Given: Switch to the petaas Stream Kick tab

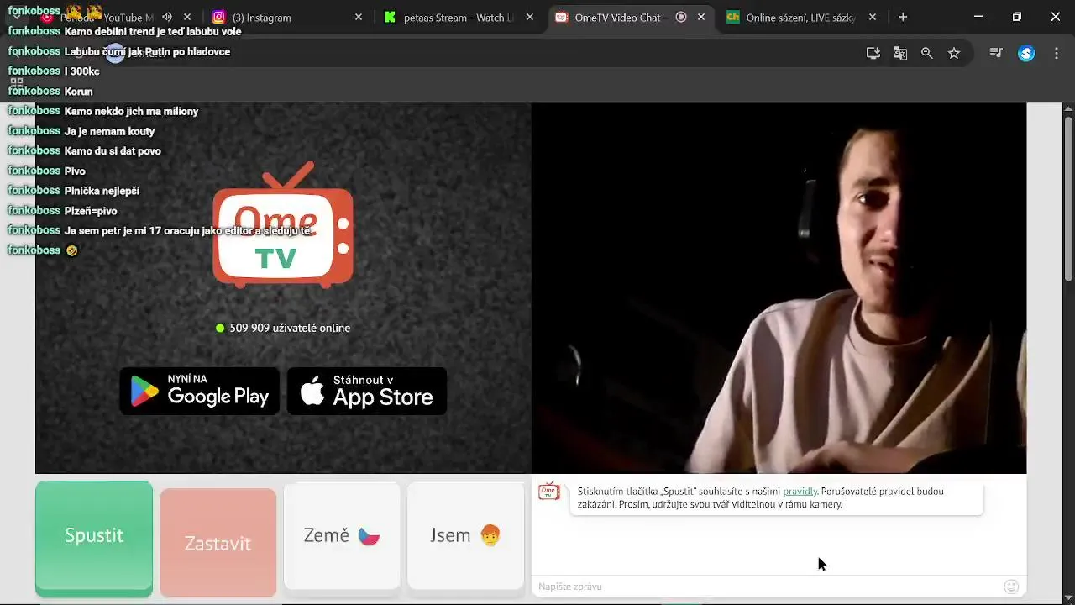Looking at the screenshot, I should click(x=458, y=17).
